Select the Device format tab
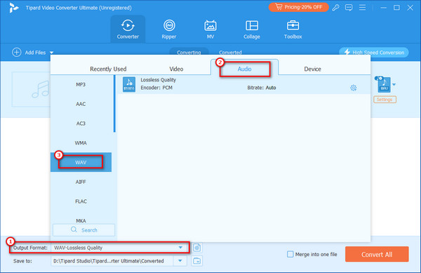The image size is (421, 273). (312, 69)
